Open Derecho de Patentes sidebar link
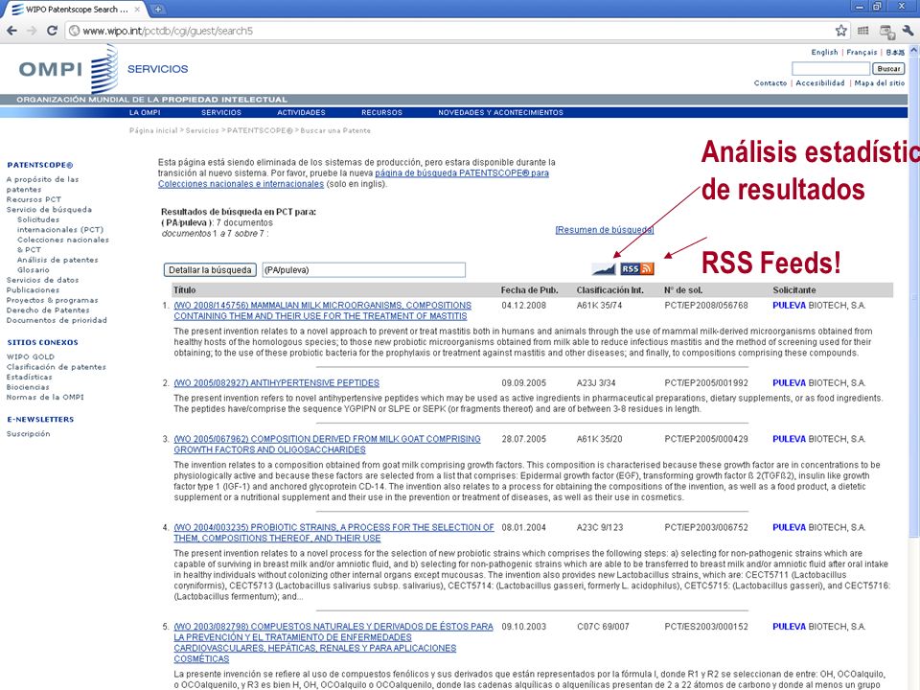The width and height of the screenshot is (920, 690). pyautogui.click(x=48, y=310)
